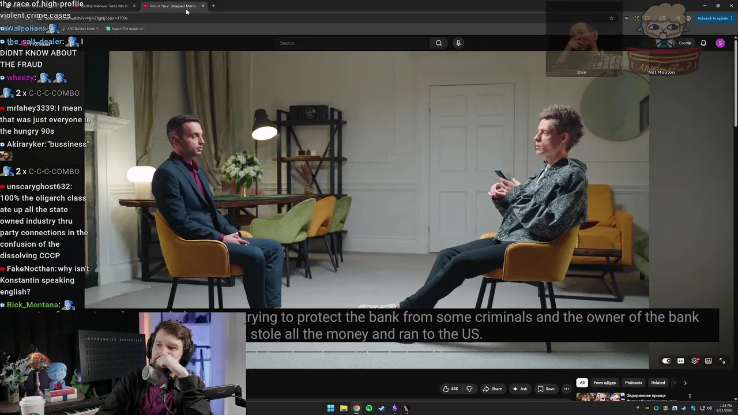This screenshot has width=738, height=415.
Task: Toggle the autoplay switch in the player
Action: pos(667,361)
